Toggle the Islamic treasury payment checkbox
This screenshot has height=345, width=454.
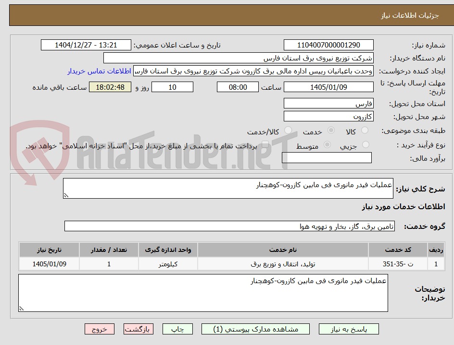tap(265, 144)
